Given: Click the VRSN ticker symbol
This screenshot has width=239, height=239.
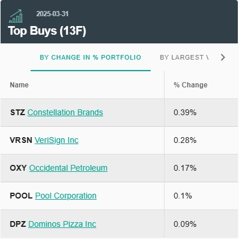Looking at the screenshot, I should pyautogui.click(x=21, y=140).
